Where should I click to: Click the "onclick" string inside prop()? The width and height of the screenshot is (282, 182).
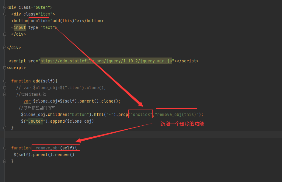pyautogui.click(x=141, y=114)
